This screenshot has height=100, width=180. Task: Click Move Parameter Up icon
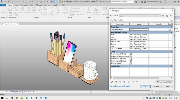pos(124,82)
